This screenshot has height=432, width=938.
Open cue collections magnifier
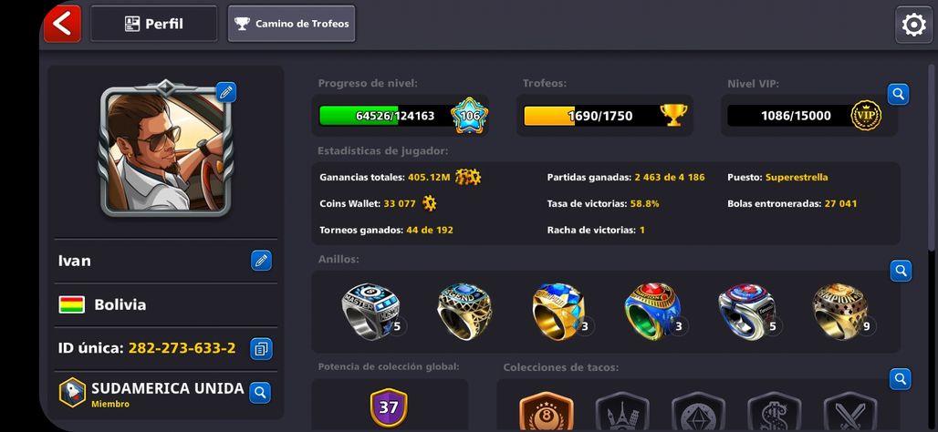(900, 379)
